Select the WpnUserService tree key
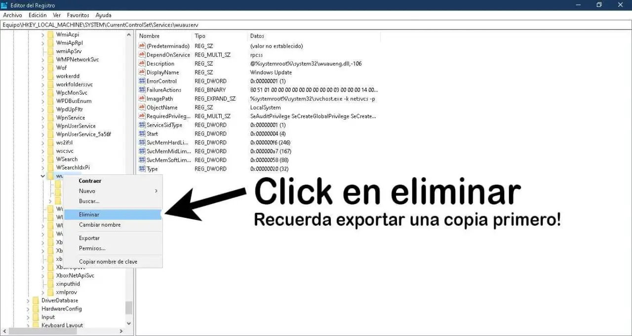Image resolution: width=632 pixels, height=336 pixels. click(x=76, y=126)
